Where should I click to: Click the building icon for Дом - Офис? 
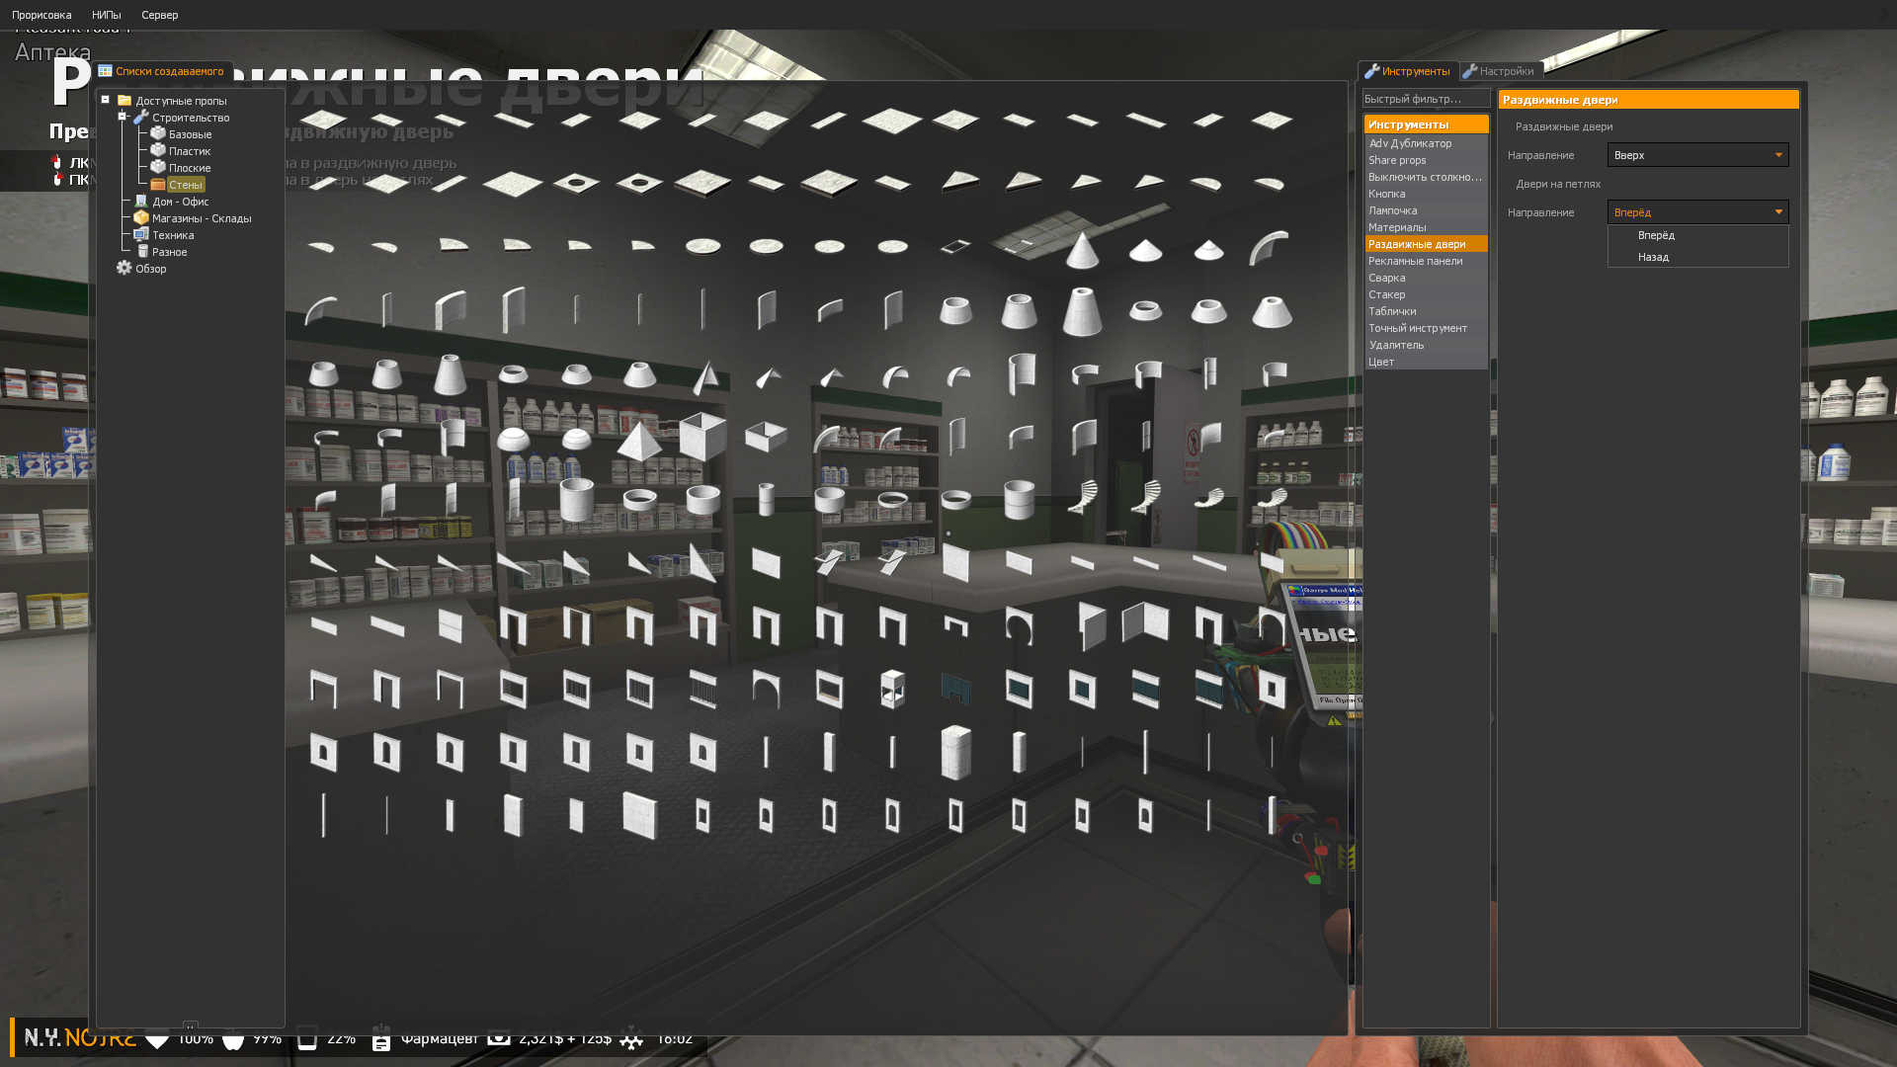[x=141, y=201]
